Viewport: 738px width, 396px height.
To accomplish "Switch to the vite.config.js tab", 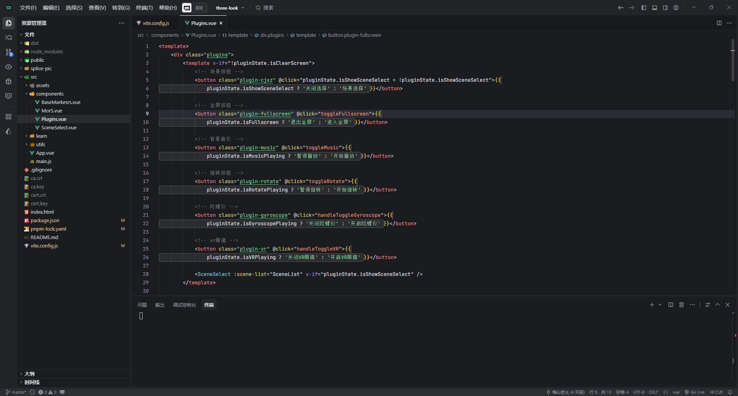I will [155, 23].
